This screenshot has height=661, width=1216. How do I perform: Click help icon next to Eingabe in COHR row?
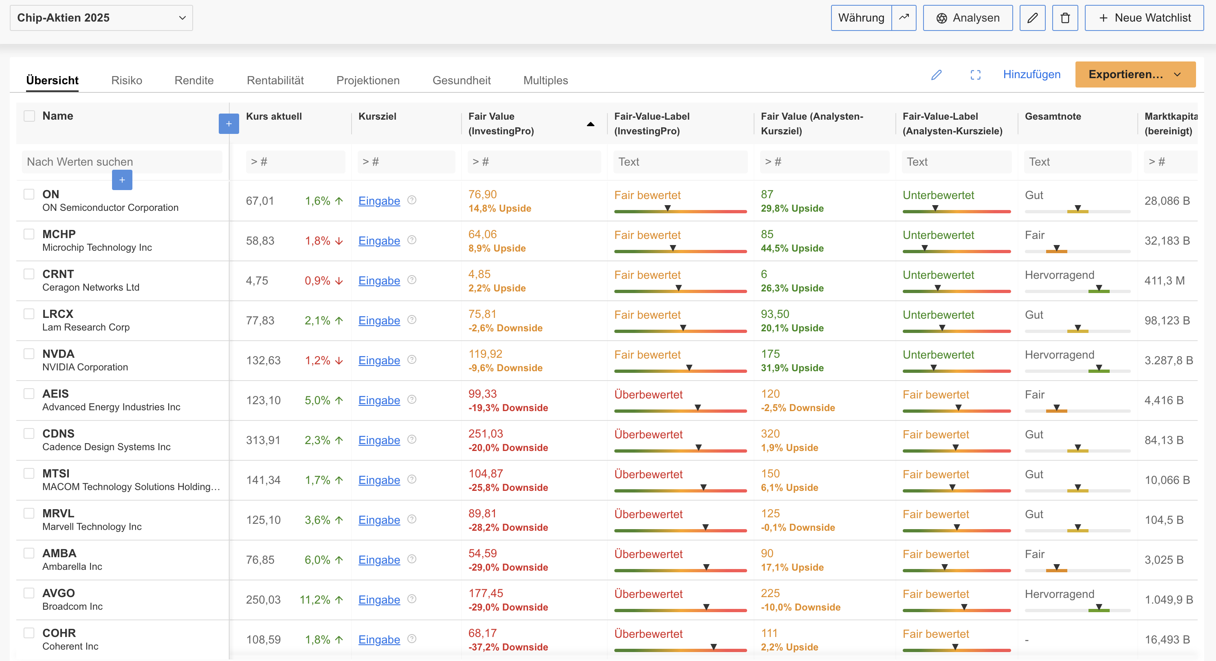(x=411, y=639)
